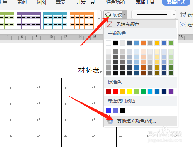The image size is (193, 147).
Task: Choose white theme color swatch
Action: [x=108, y=43]
